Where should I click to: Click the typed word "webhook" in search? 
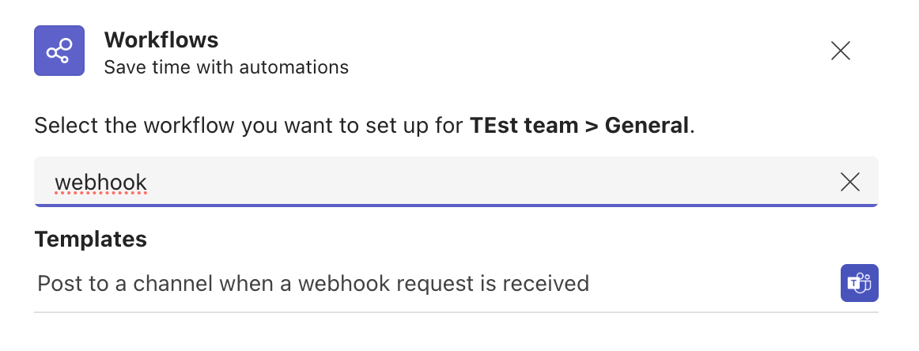coord(100,183)
